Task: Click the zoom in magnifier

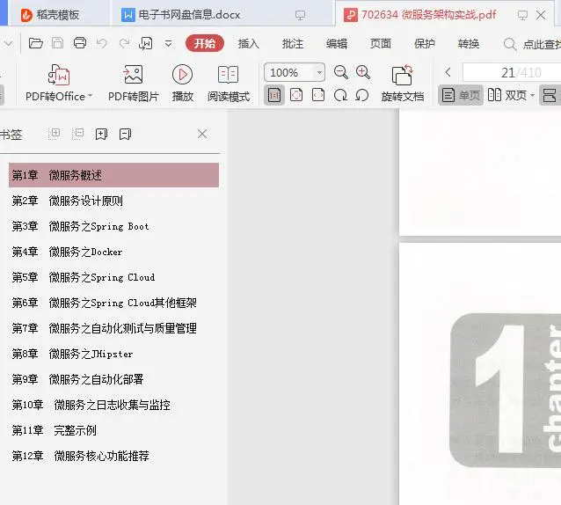Action: tap(363, 72)
